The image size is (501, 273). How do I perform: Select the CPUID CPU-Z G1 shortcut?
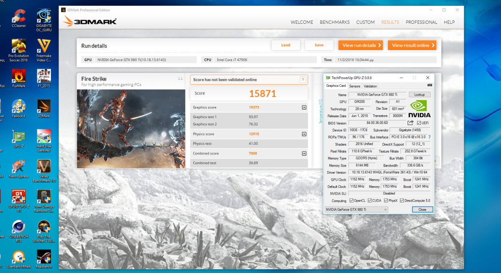(x=19, y=201)
